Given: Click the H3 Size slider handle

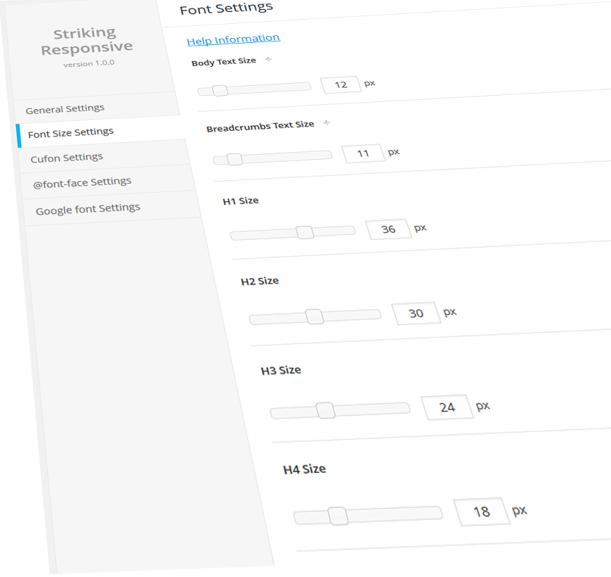Looking at the screenshot, I should 325,410.
